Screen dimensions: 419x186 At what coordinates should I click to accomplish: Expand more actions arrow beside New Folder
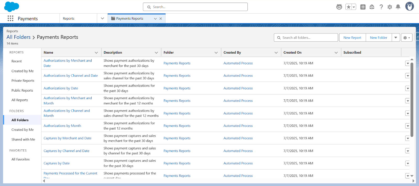[396, 37]
